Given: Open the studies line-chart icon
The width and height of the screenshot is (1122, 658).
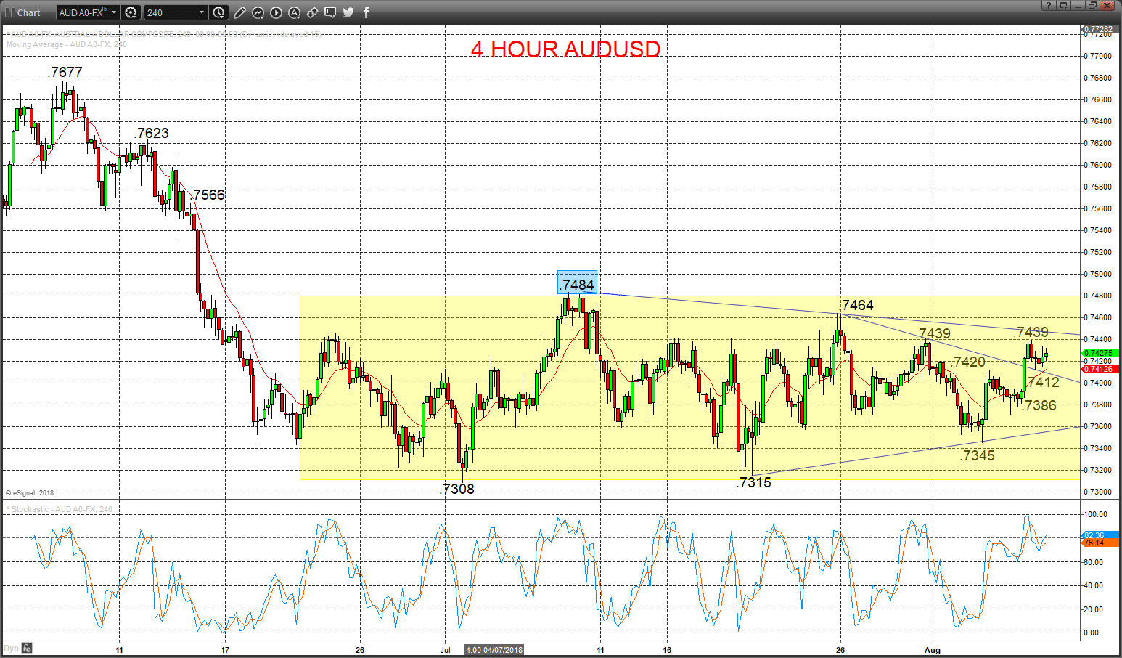Looking at the screenshot, I should pos(258,12).
